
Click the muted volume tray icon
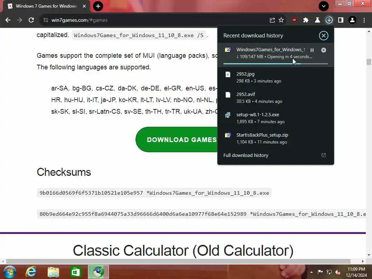[x=338, y=272]
